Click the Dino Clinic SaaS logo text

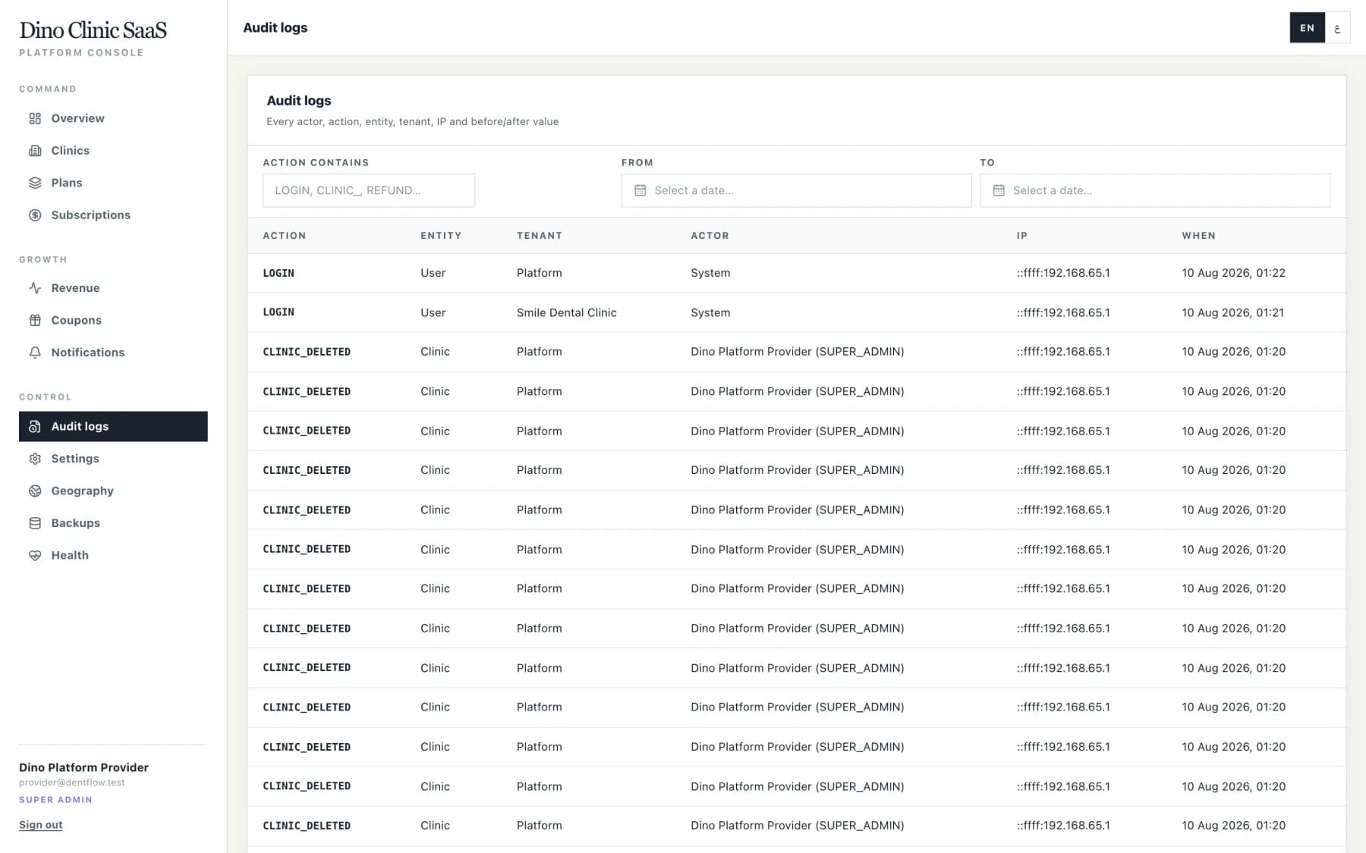point(93,30)
